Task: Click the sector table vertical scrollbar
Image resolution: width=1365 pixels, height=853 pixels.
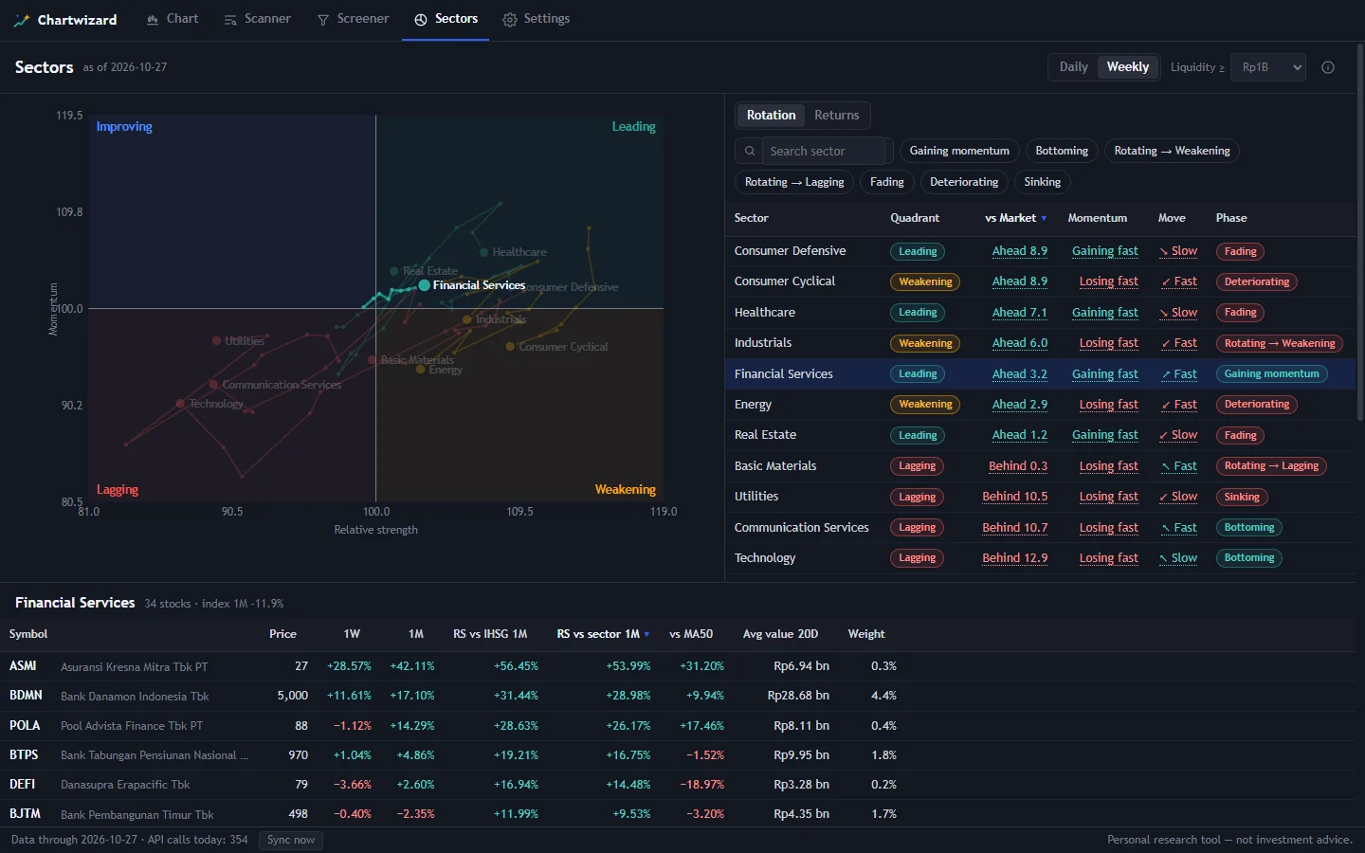Action: click(x=1360, y=232)
